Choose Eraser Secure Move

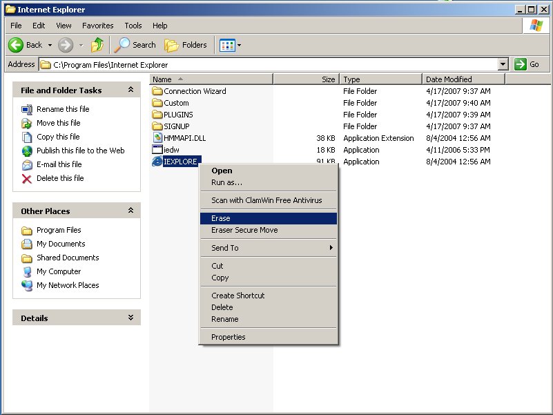(269, 230)
